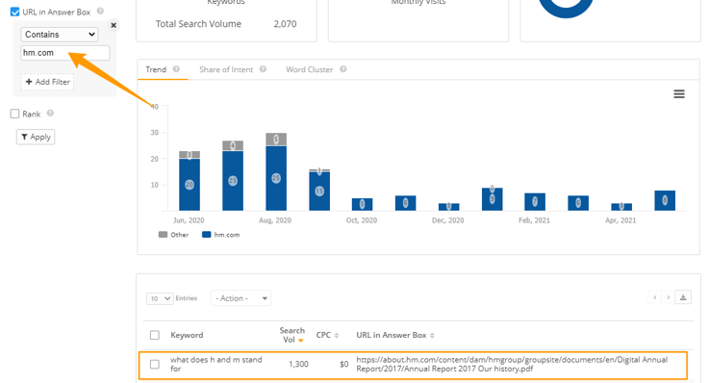Sort table by Keyword column header
Viewport: 709px width, 383px height.
click(187, 335)
